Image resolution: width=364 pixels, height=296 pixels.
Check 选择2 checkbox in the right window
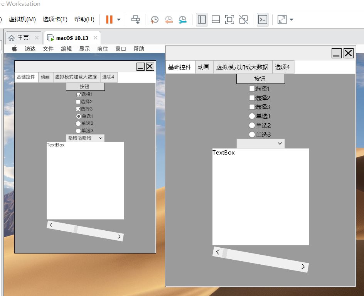click(252, 98)
